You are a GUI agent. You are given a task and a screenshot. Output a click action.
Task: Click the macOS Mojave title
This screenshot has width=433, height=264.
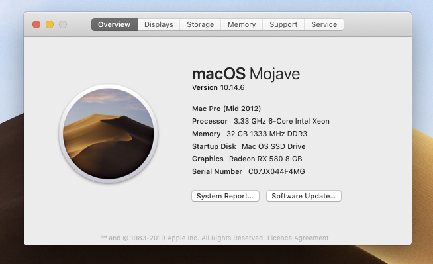[246, 74]
